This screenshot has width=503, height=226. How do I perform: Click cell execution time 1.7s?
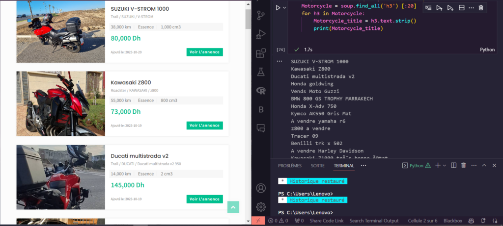[308, 50]
